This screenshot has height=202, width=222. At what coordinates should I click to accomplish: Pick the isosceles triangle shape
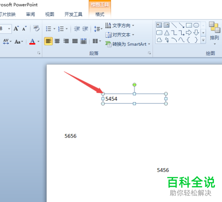click(x=167, y=32)
